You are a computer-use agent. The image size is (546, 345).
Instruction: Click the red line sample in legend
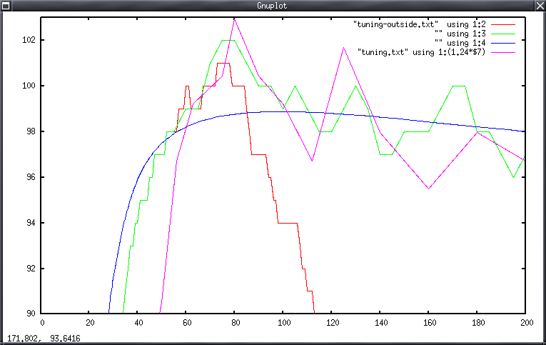(503, 25)
